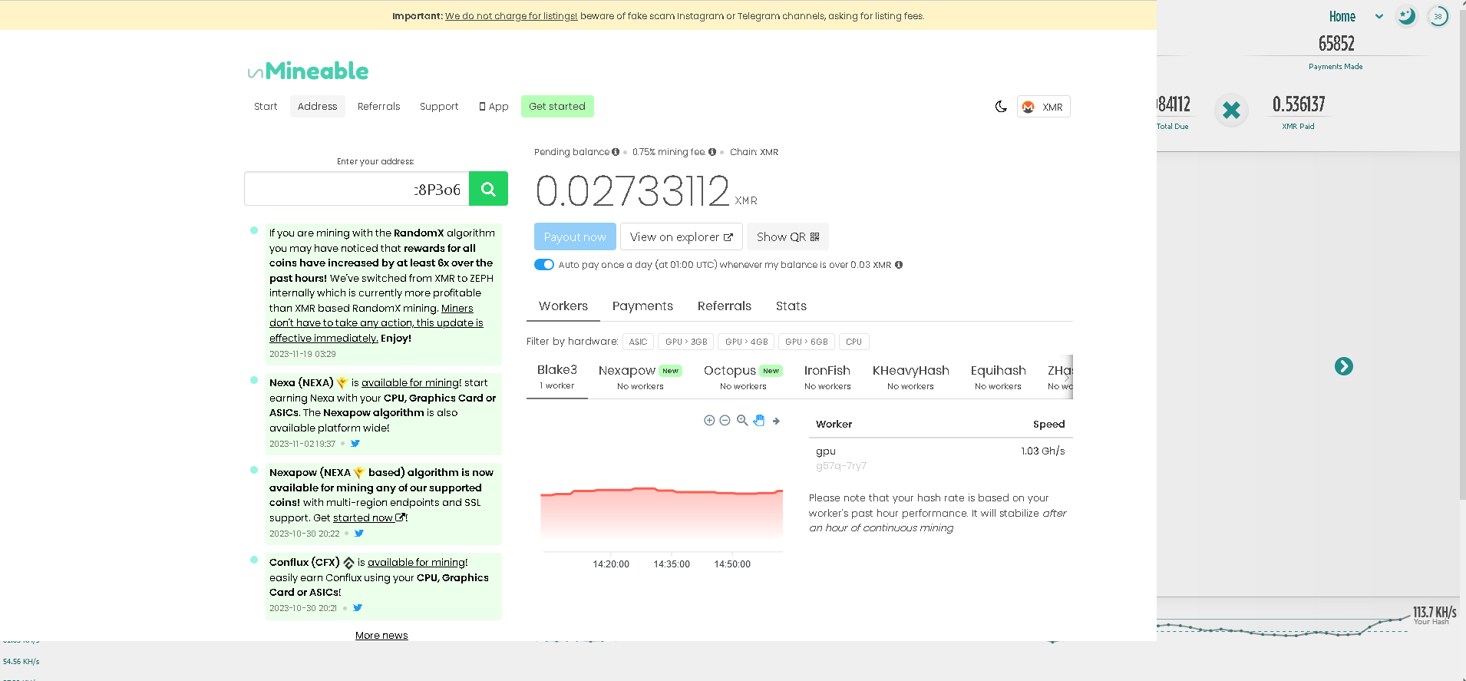
Task: Click Pending balance info icon
Action: point(616,152)
